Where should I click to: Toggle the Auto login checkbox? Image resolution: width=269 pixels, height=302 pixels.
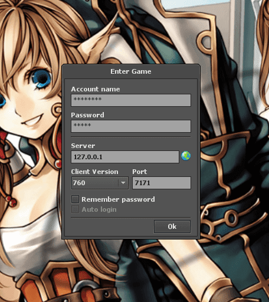click(x=75, y=209)
